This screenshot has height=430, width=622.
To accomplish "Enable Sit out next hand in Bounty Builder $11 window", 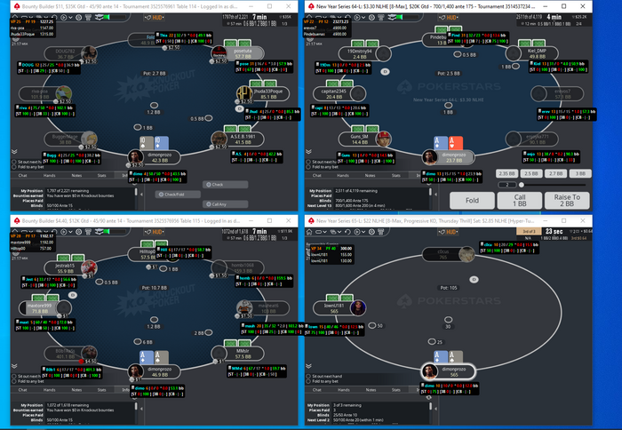I will [x=14, y=162].
